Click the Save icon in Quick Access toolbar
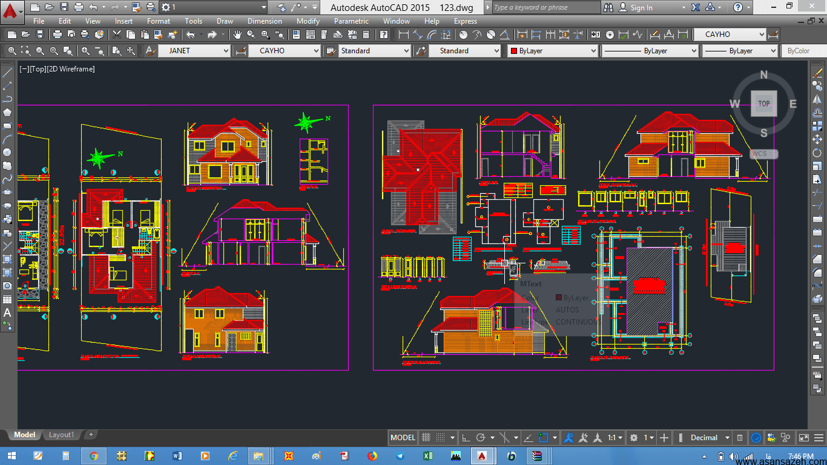827x465 pixels. tap(65, 7)
